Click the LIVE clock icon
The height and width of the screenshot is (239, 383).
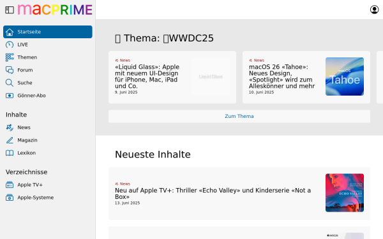(10, 45)
